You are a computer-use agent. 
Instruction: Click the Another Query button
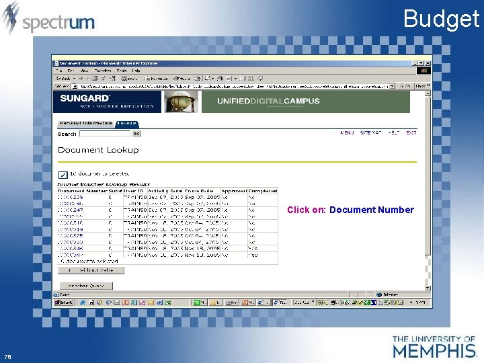(x=86, y=286)
